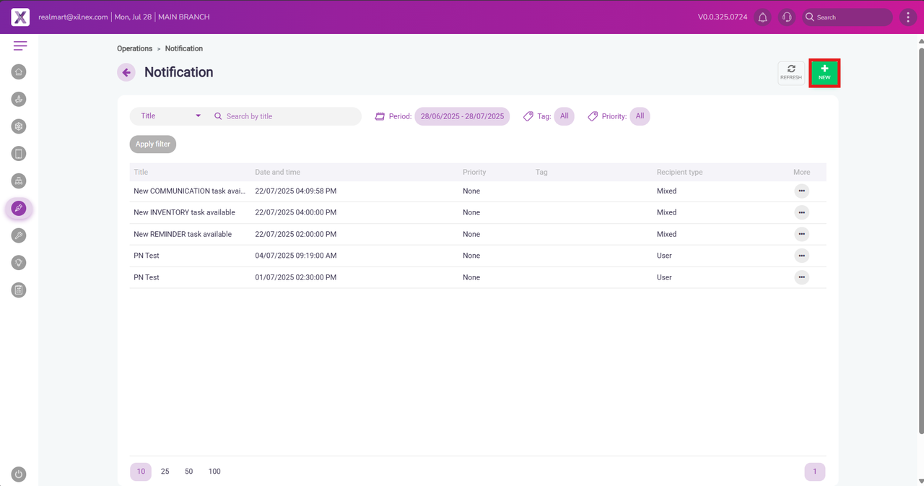Open the Priority filter set to All
The height and width of the screenshot is (486, 924).
(640, 116)
